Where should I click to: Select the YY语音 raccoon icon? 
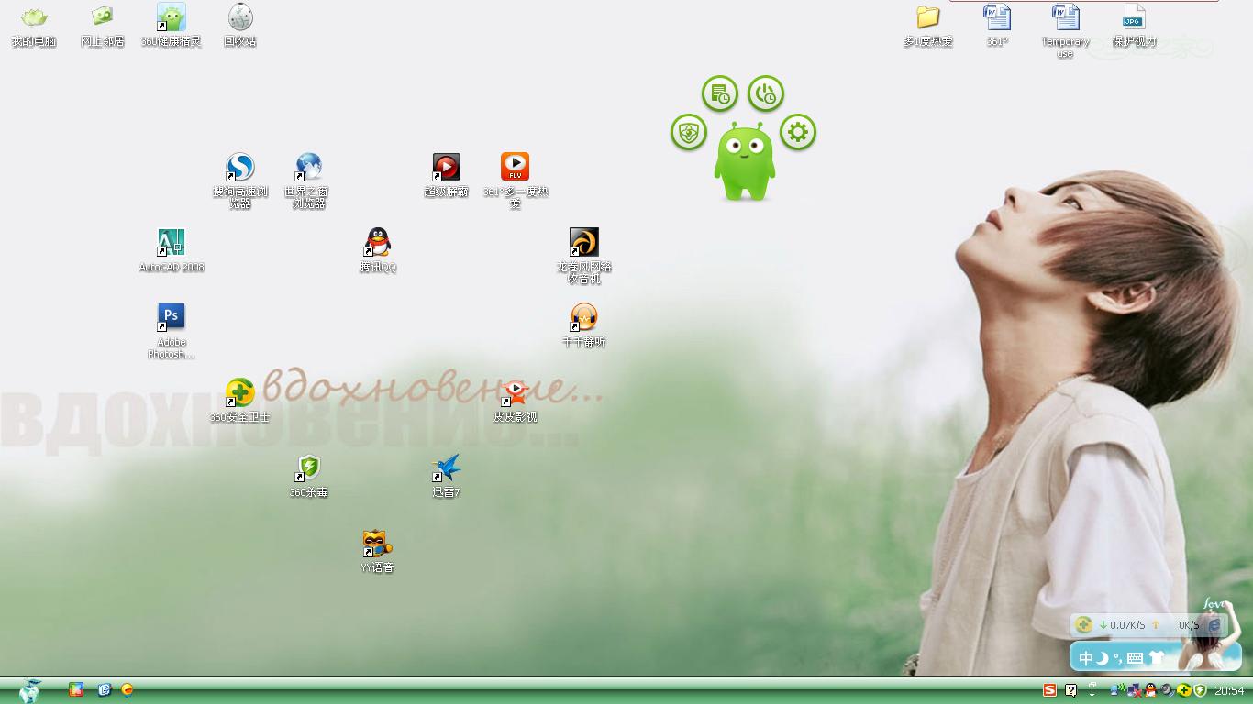click(377, 544)
